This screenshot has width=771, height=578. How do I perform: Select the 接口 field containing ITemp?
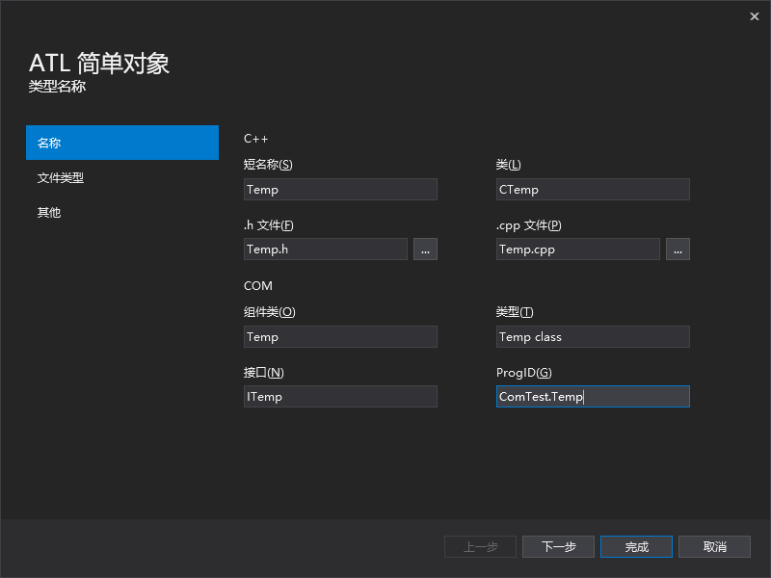[340, 396]
